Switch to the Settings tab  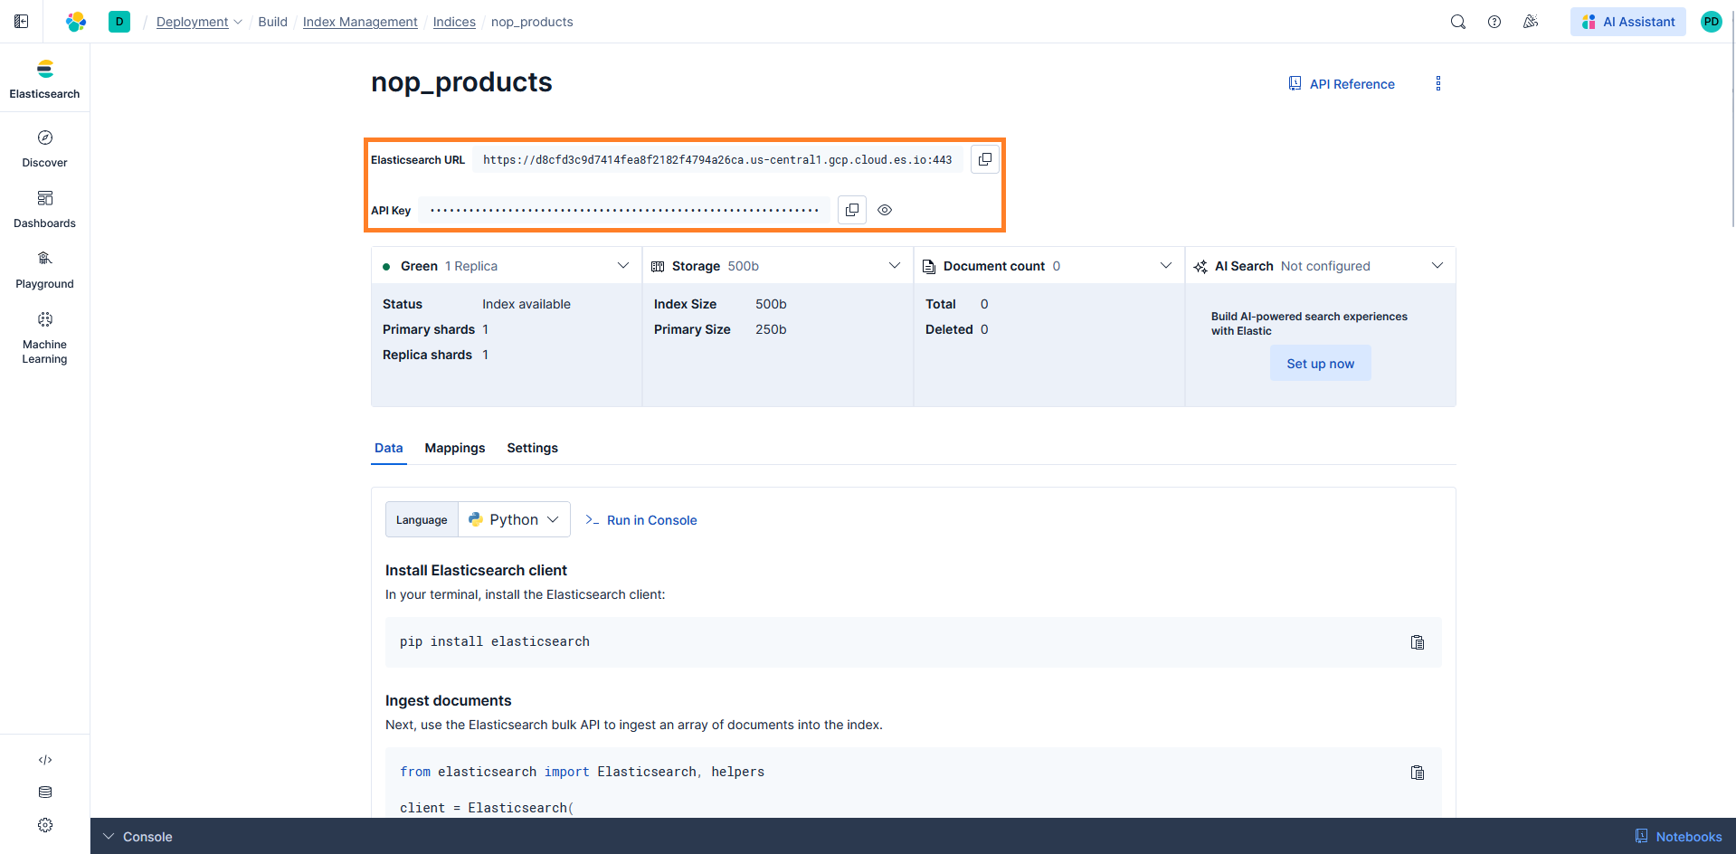[x=532, y=448]
